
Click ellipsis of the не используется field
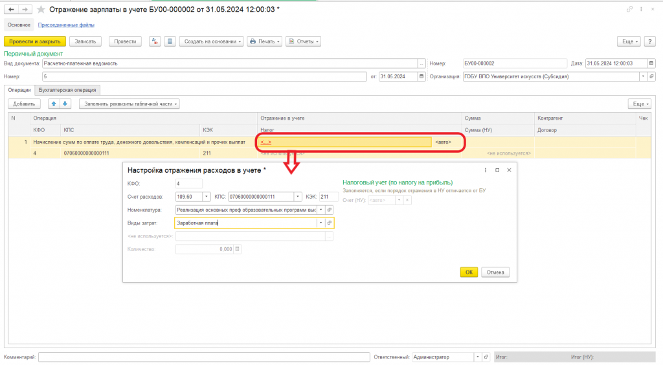tap(330, 236)
